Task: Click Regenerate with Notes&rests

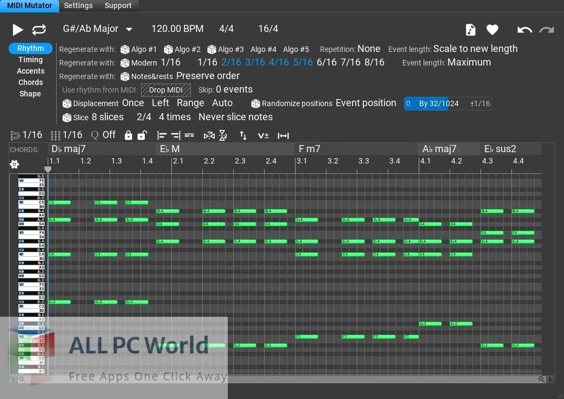Action: pyautogui.click(x=152, y=76)
